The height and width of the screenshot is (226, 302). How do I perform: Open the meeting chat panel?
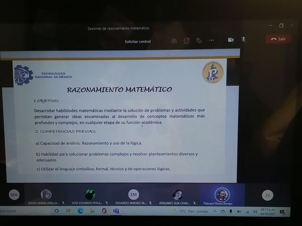coord(186,40)
